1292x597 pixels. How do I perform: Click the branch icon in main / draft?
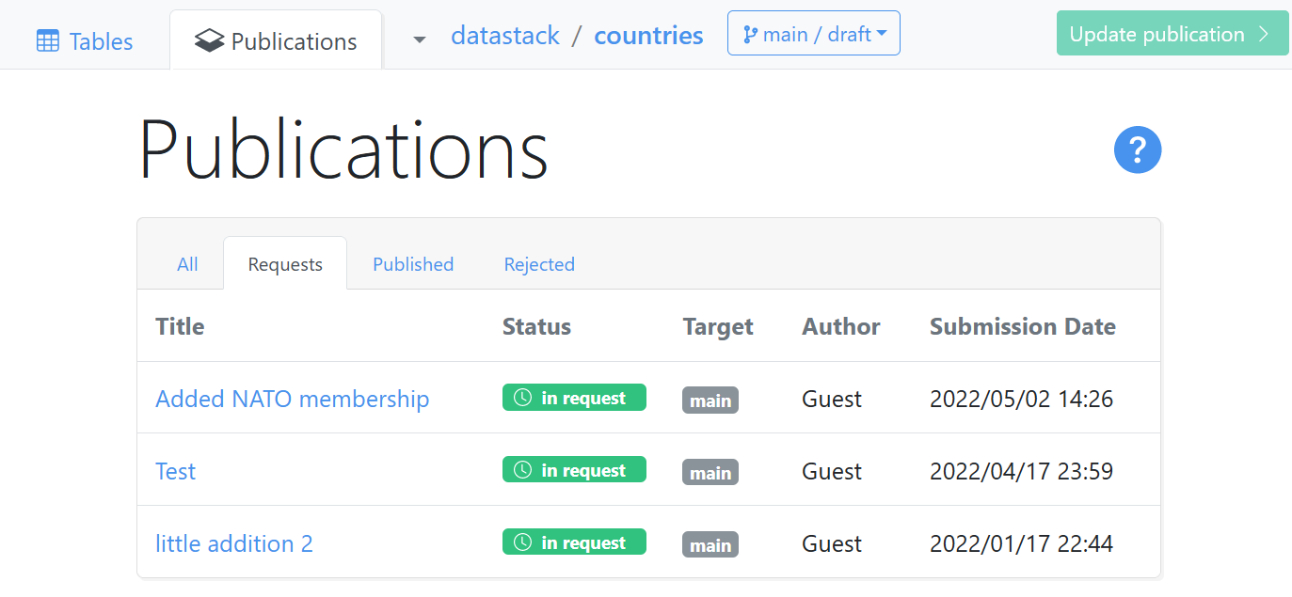pos(750,35)
